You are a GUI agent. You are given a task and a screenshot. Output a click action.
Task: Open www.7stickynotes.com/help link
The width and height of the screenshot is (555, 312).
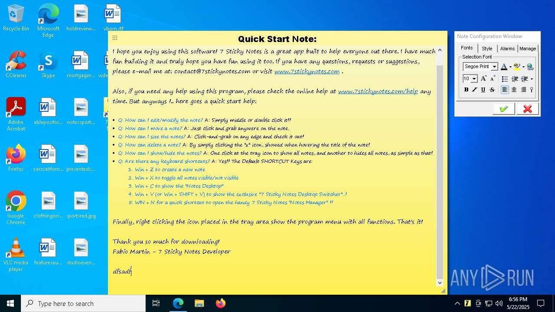(378, 91)
